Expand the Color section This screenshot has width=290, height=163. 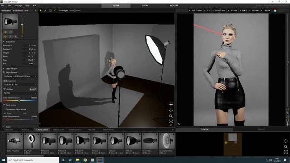point(4,127)
